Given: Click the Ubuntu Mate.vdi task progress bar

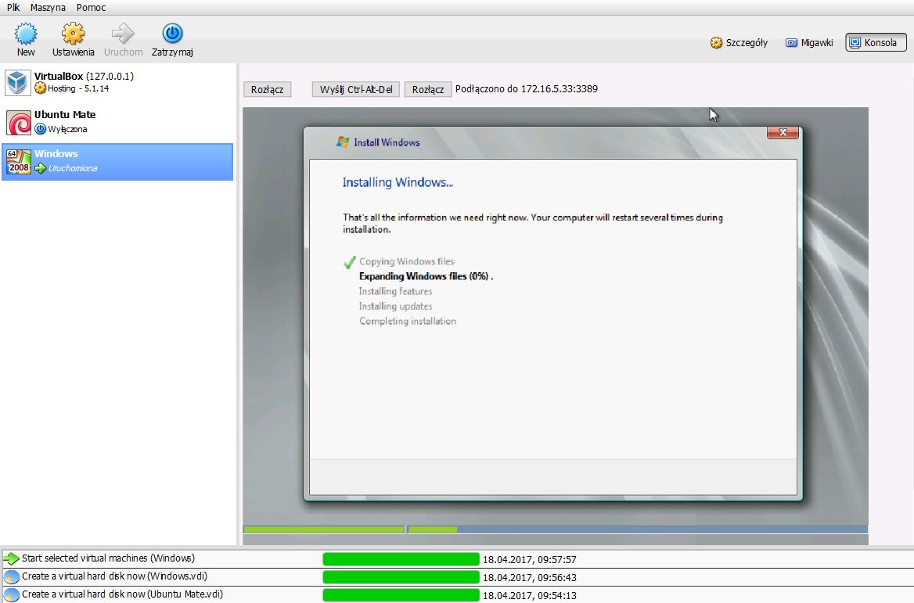Looking at the screenshot, I should 401,595.
